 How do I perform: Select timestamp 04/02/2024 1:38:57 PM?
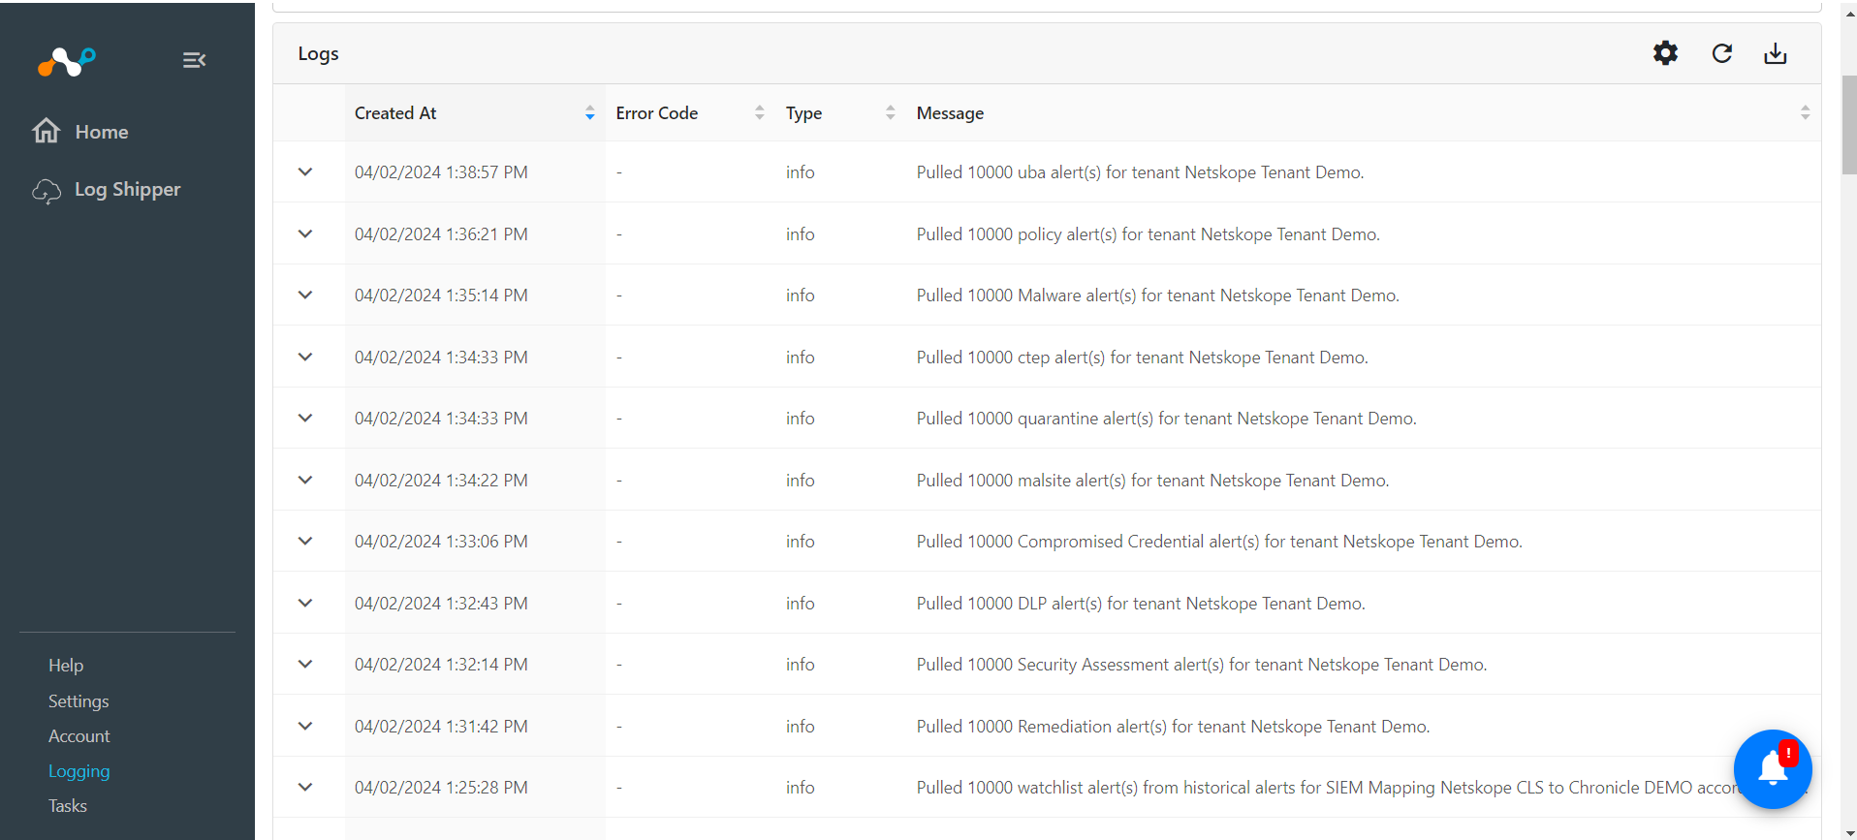click(x=441, y=172)
